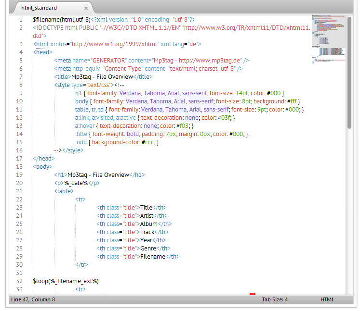Image resolution: width=361 pixels, height=311 pixels.
Task: Click the a:hover CSS rule line
Action: pos(134,126)
